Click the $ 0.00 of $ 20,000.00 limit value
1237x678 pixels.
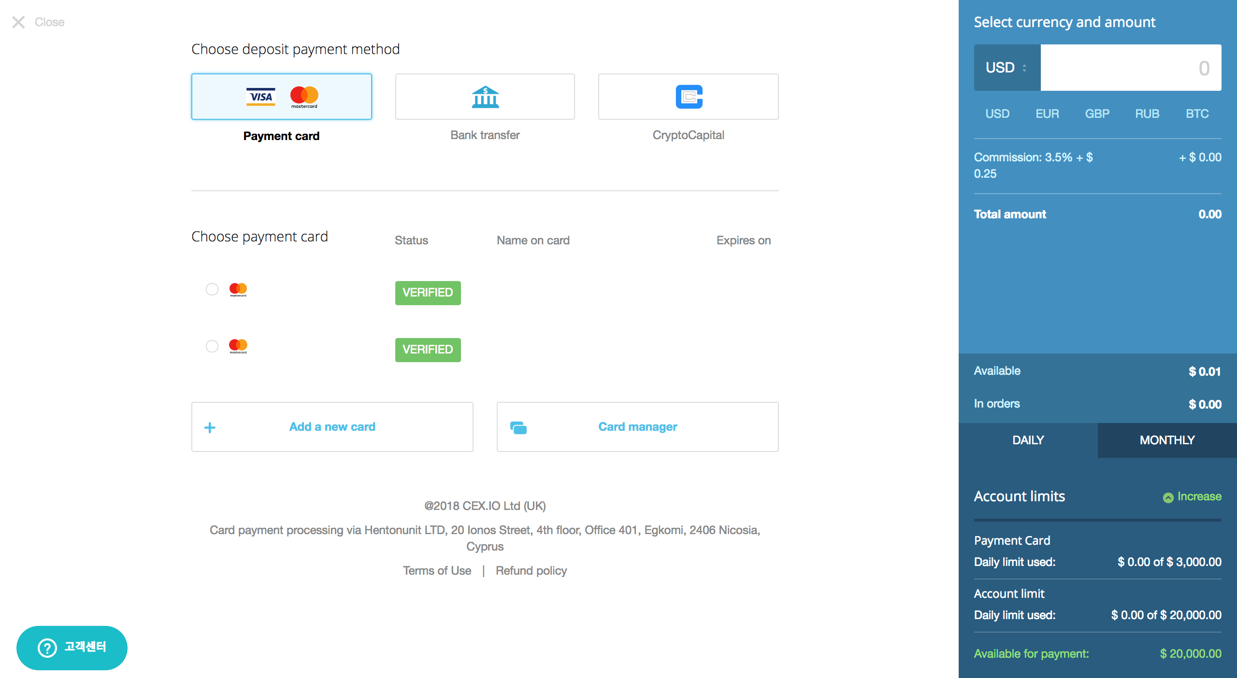click(1166, 615)
